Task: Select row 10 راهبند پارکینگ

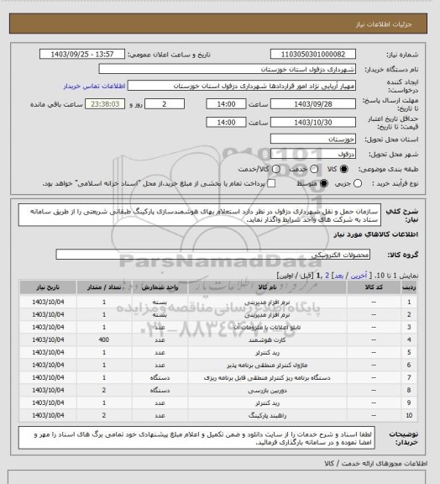Action: point(218,415)
